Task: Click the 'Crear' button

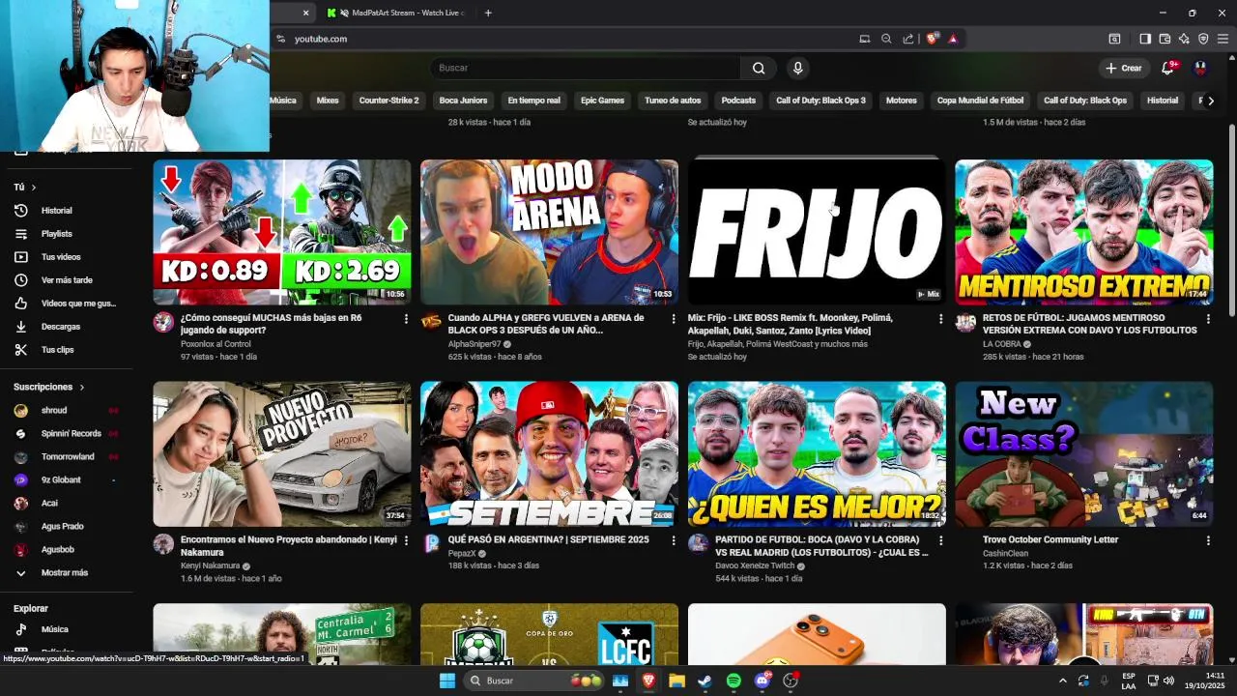Action: 1124,68
